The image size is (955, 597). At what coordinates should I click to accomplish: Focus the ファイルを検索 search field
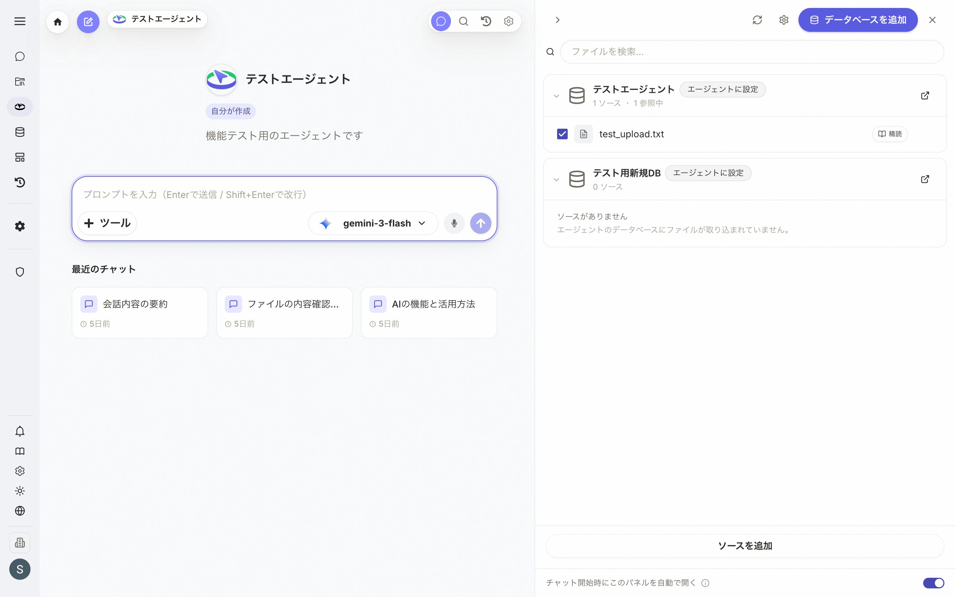pos(752,52)
